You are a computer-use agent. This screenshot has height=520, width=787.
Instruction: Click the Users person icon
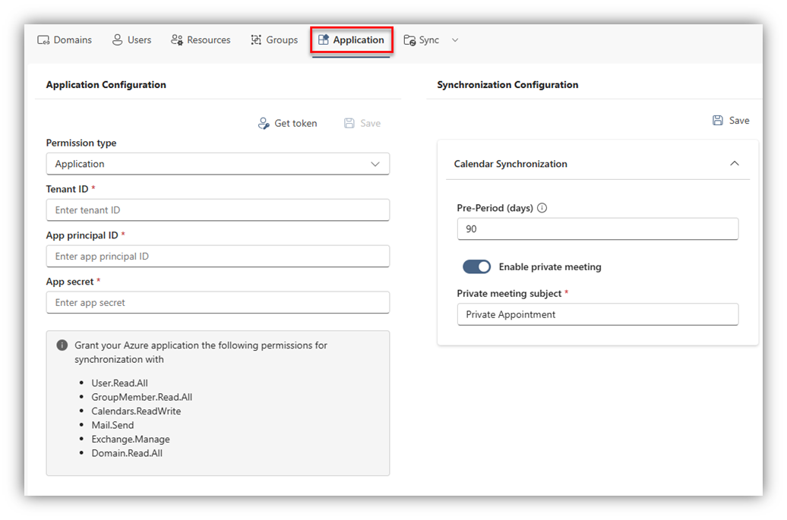(117, 40)
